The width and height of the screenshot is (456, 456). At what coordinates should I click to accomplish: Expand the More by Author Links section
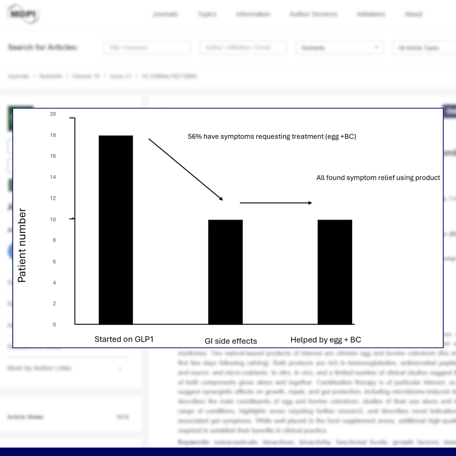pyautogui.click(x=65, y=368)
